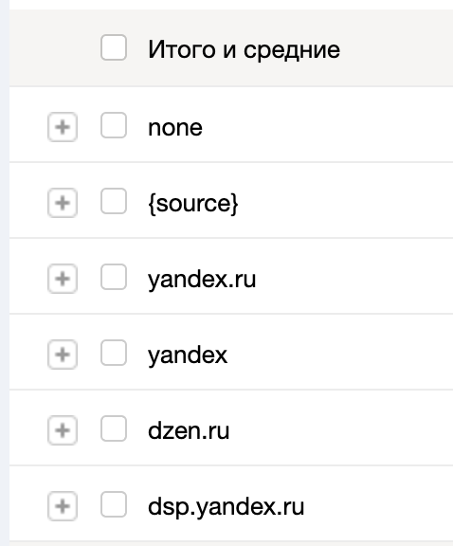Select the {source} row checkbox

(x=114, y=201)
